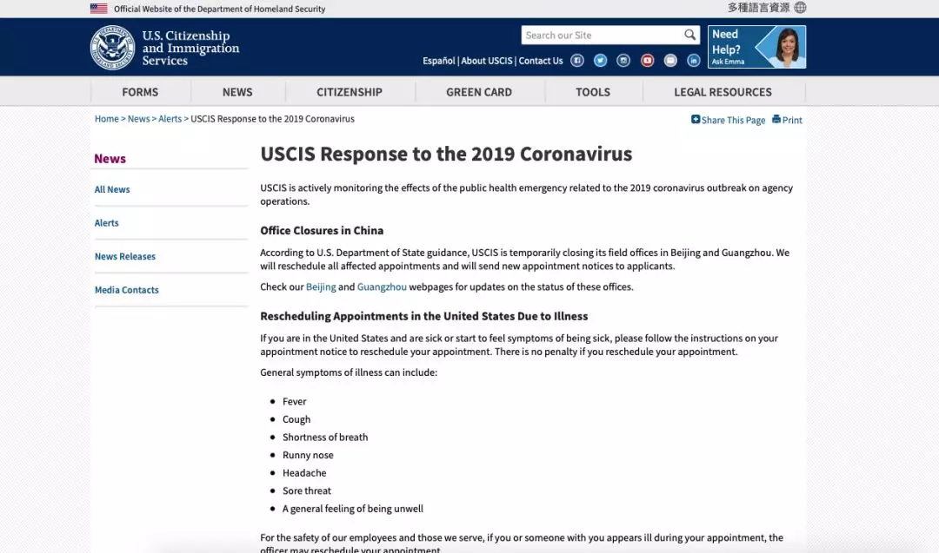Viewport: 939px width, 553px height.
Task: Visit the USCIS Instagram icon
Action: coord(623,61)
